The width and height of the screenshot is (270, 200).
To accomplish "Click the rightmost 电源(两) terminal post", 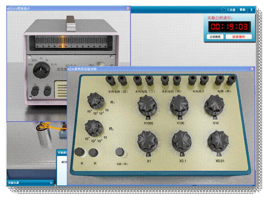I will click(x=230, y=80).
